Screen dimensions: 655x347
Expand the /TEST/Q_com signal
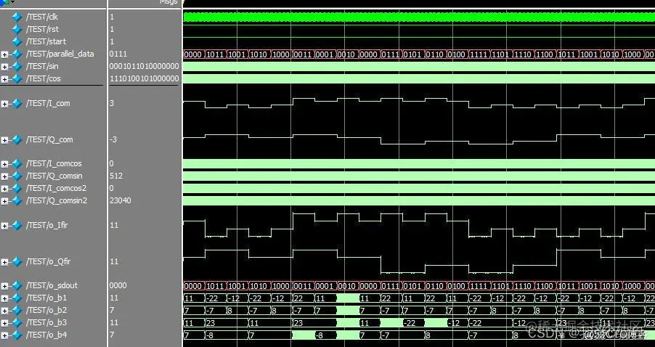pyautogui.click(x=4, y=140)
